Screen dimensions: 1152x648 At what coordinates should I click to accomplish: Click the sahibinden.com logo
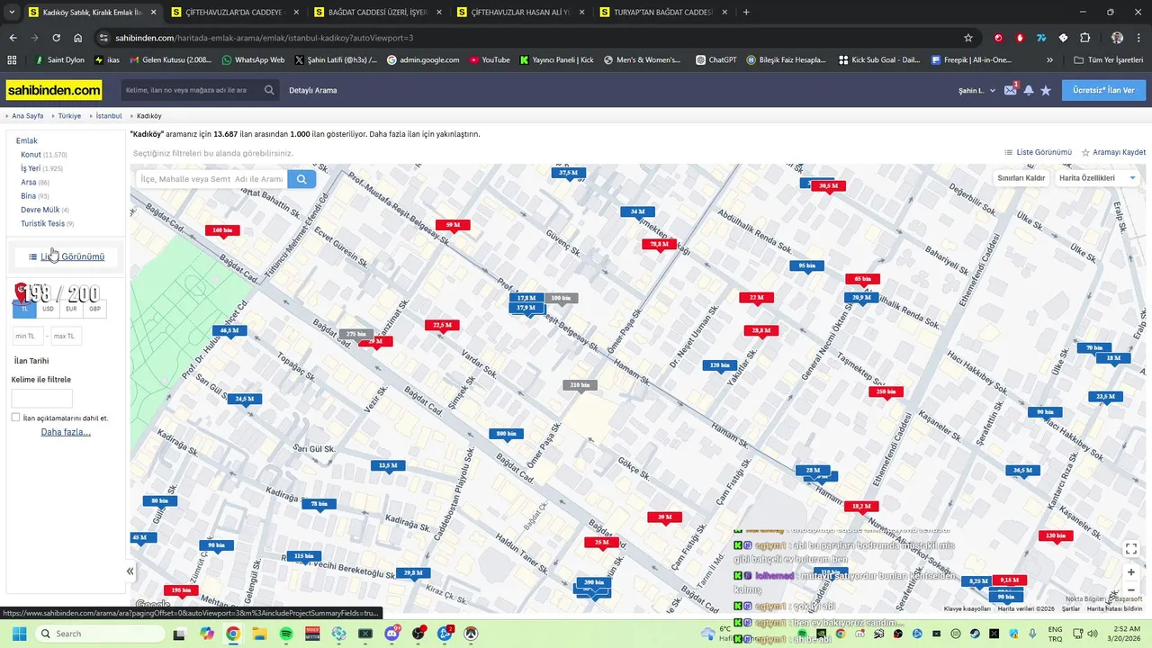tap(54, 90)
